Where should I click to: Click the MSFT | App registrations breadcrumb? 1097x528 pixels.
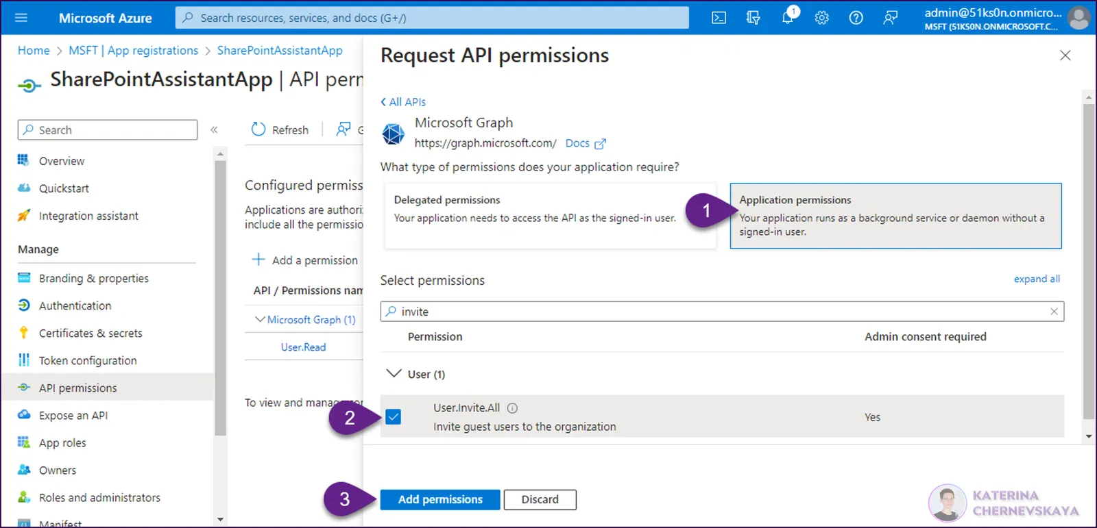133,50
